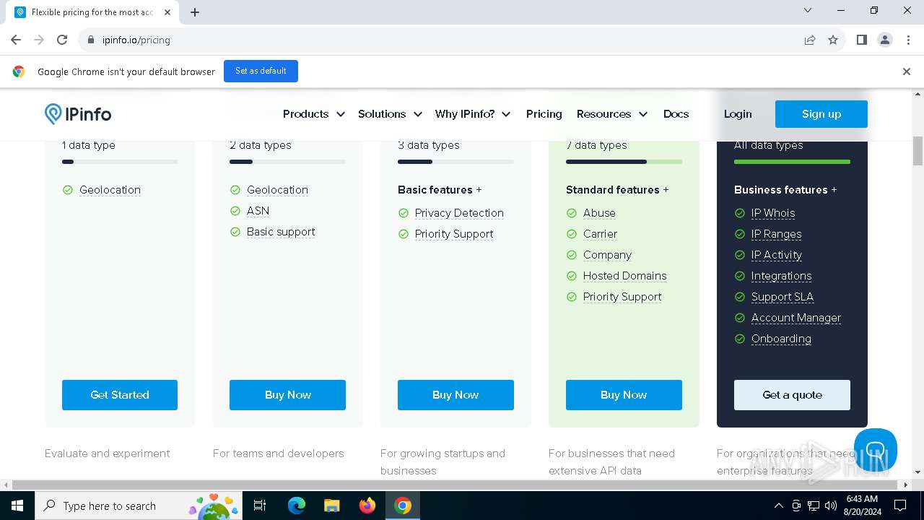View site information lock icon
Screen dimensions: 924x520
[90, 40]
